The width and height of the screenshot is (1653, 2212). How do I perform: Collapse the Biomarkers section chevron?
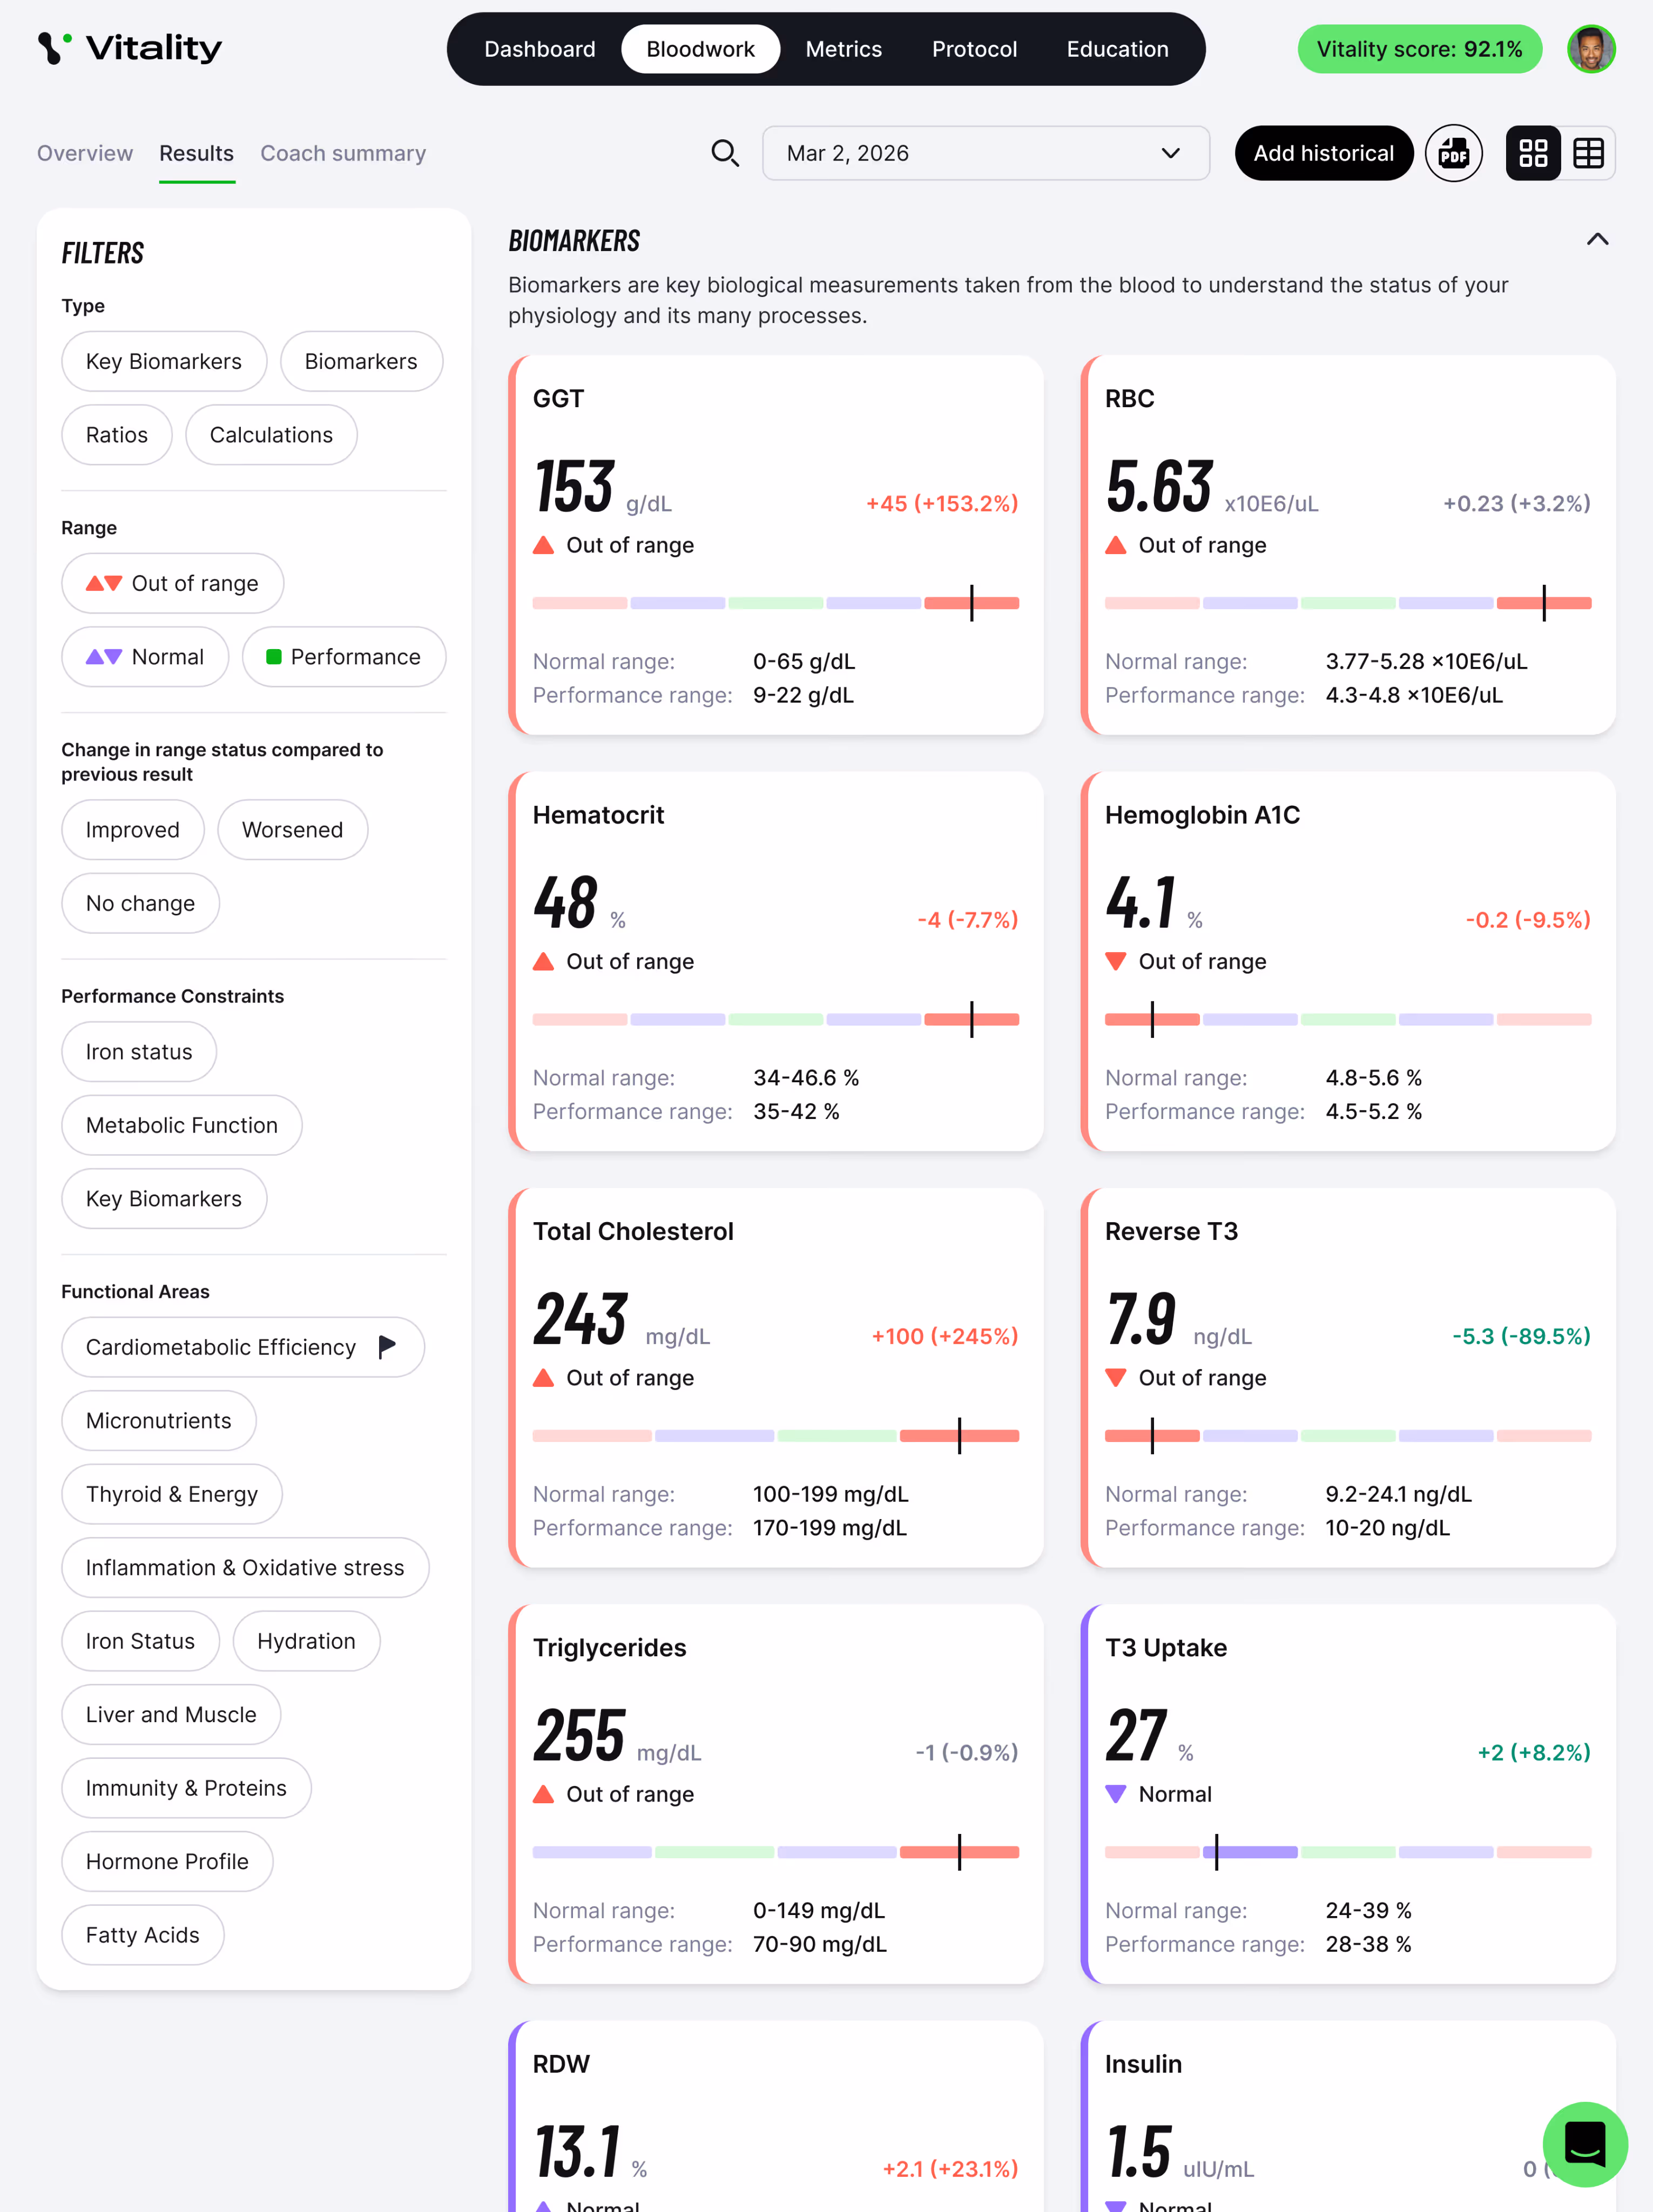coord(1597,239)
